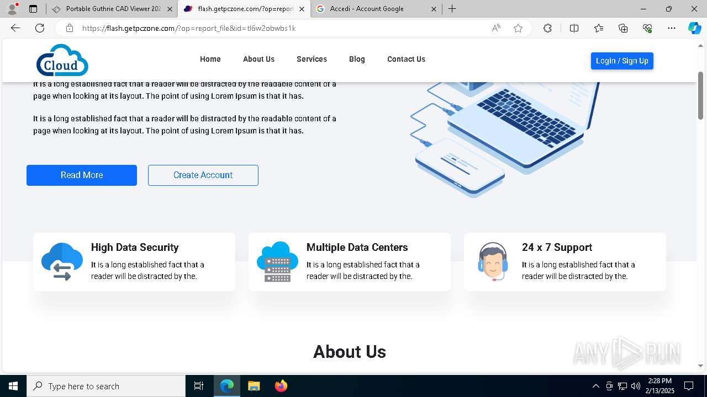Click the Create Account button
This screenshot has width=707, height=397.
[203, 175]
